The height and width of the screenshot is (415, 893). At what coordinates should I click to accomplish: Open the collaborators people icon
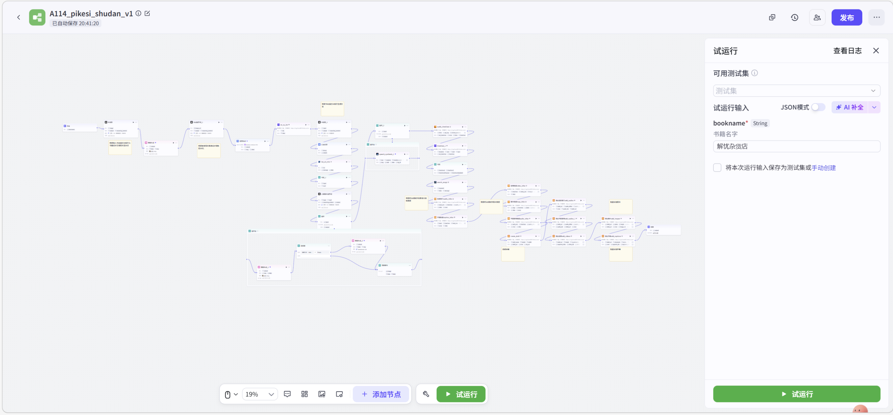pos(817,17)
